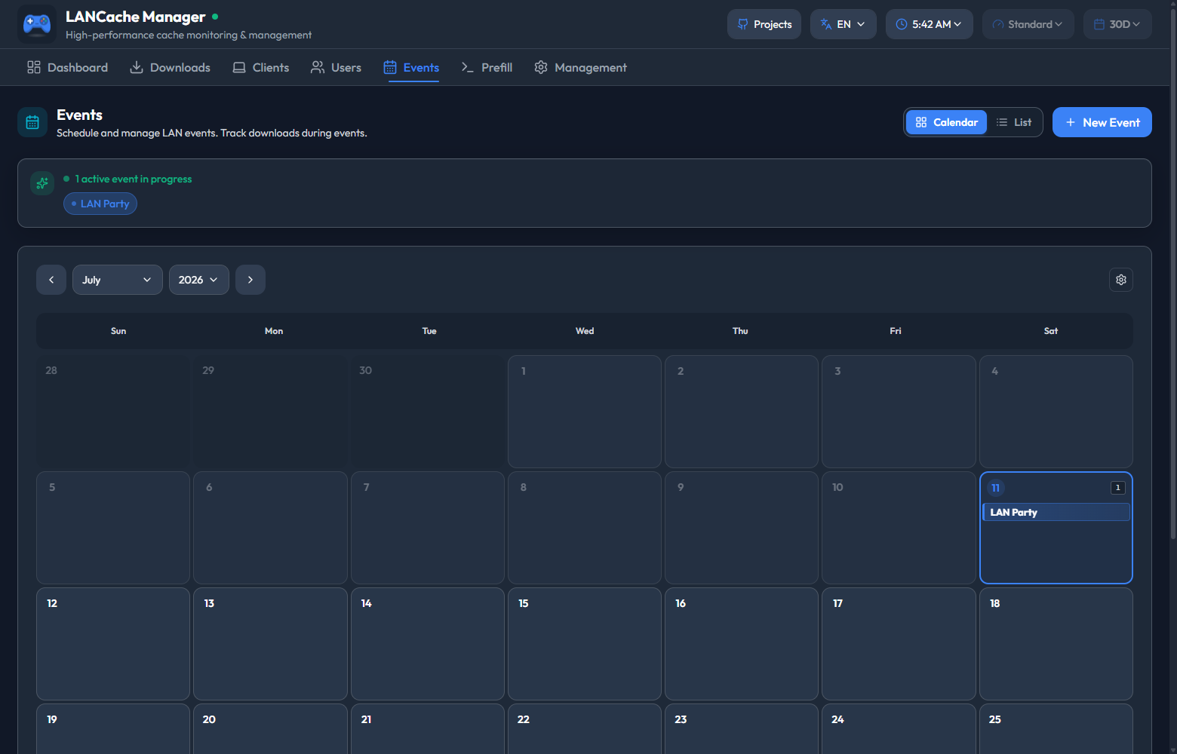Click the Sat column header

[x=1051, y=331]
